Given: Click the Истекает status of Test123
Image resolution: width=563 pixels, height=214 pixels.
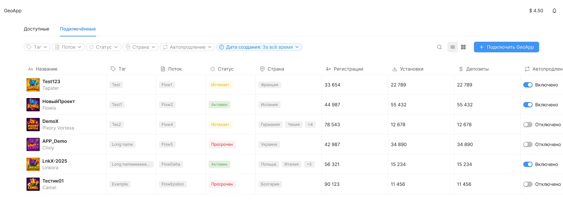Looking at the screenshot, I should pyautogui.click(x=220, y=85).
